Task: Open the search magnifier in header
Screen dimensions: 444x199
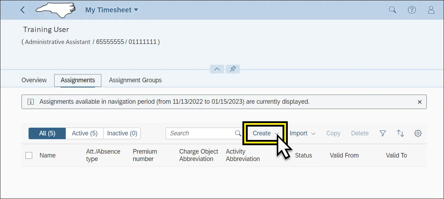Action: click(392, 10)
